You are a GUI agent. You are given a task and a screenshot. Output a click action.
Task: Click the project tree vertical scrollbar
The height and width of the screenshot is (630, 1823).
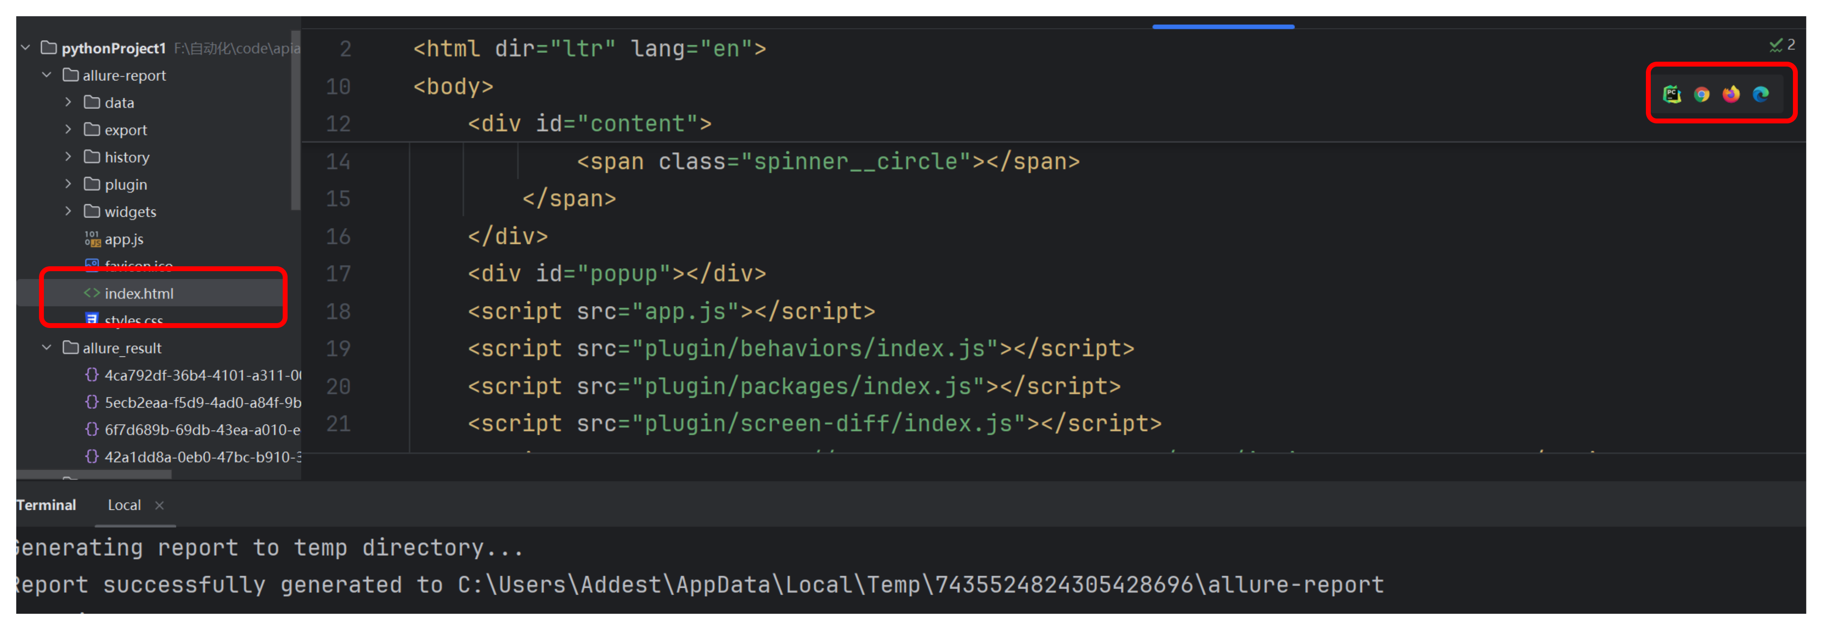[x=295, y=120]
